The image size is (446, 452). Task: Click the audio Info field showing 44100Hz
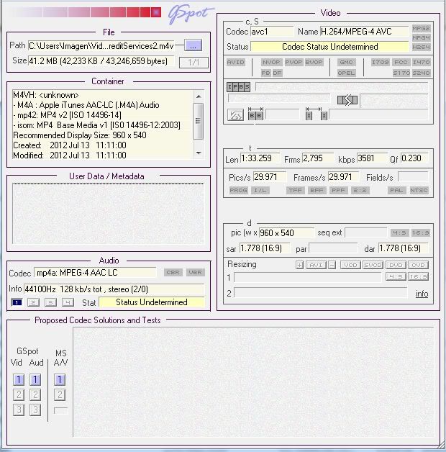point(114,289)
